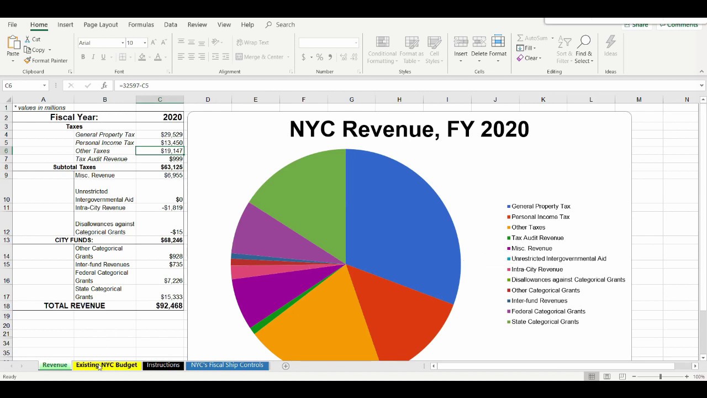The image size is (707, 398).
Task: Click the Cut scissors button
Action: coord(32,39)
